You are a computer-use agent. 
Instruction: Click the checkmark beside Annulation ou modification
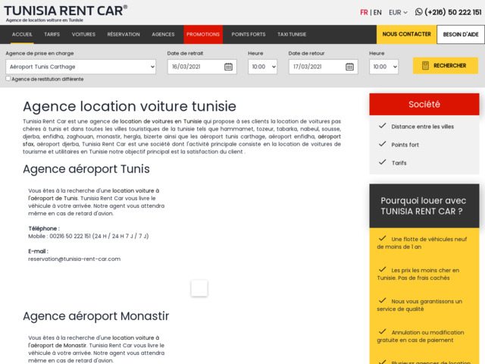point(382,331)
